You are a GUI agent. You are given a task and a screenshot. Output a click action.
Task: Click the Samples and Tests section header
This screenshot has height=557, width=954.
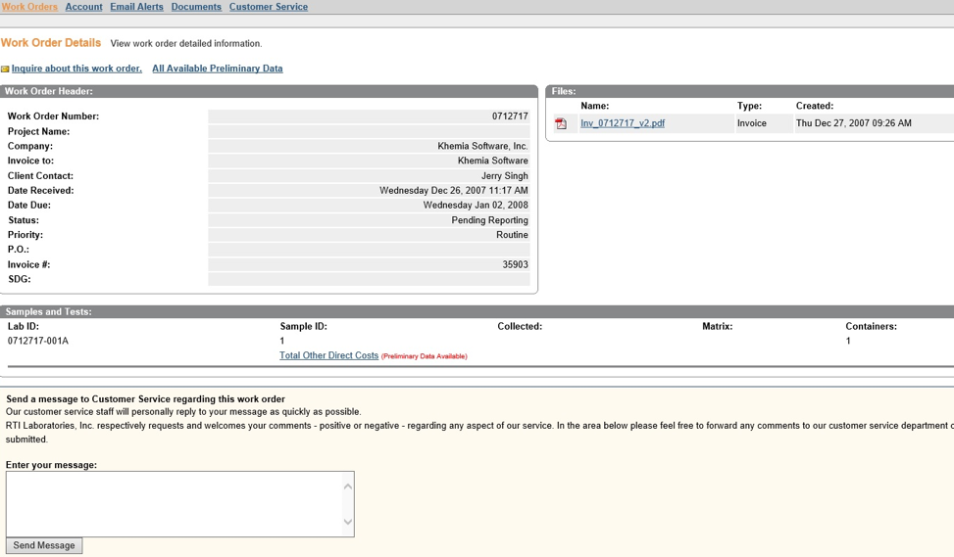click(49, 311)
